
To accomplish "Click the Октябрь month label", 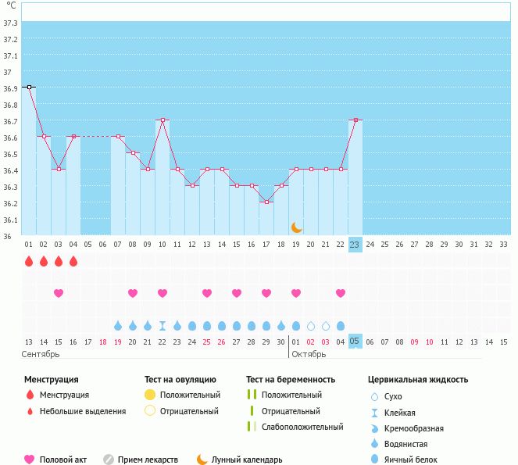I will (309, 354).
